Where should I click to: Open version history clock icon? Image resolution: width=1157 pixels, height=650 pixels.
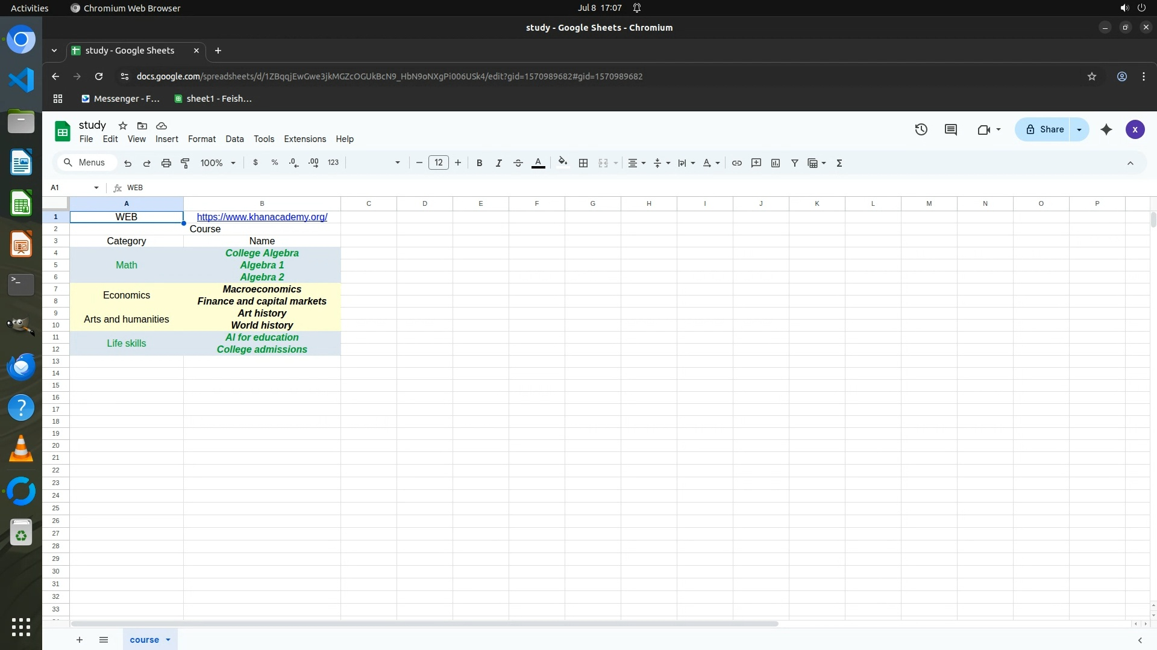click(921, 129)
